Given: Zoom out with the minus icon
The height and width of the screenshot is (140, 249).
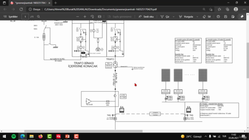Looking at the screenshot, I should (x=77, y=16).
